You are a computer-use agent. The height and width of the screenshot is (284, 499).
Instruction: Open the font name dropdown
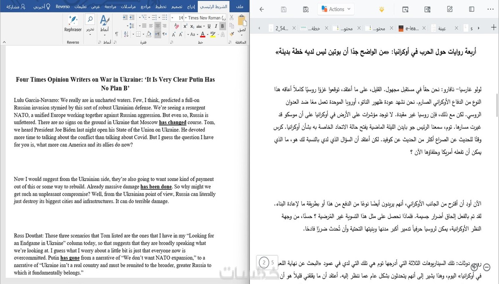186,18
